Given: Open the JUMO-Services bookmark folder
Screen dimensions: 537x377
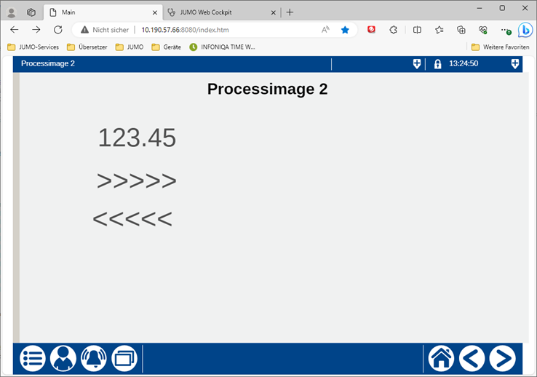Looking at the screenshot, I should [33, 47].
